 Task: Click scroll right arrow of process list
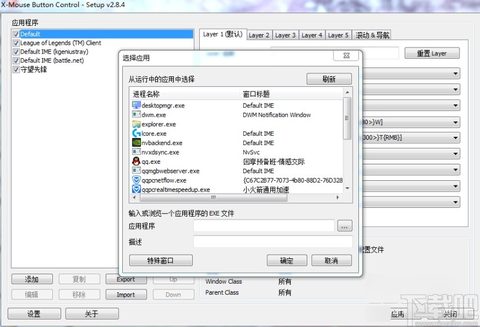338,198
